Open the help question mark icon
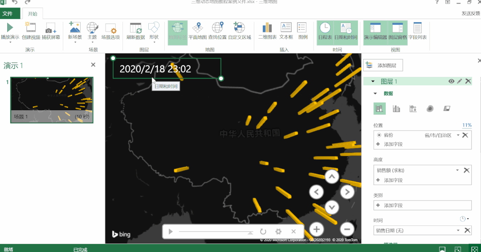 click(437, 2)
